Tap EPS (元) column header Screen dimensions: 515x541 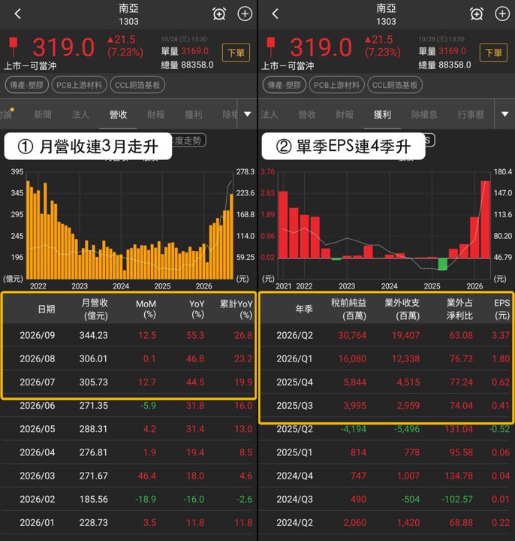501,309
